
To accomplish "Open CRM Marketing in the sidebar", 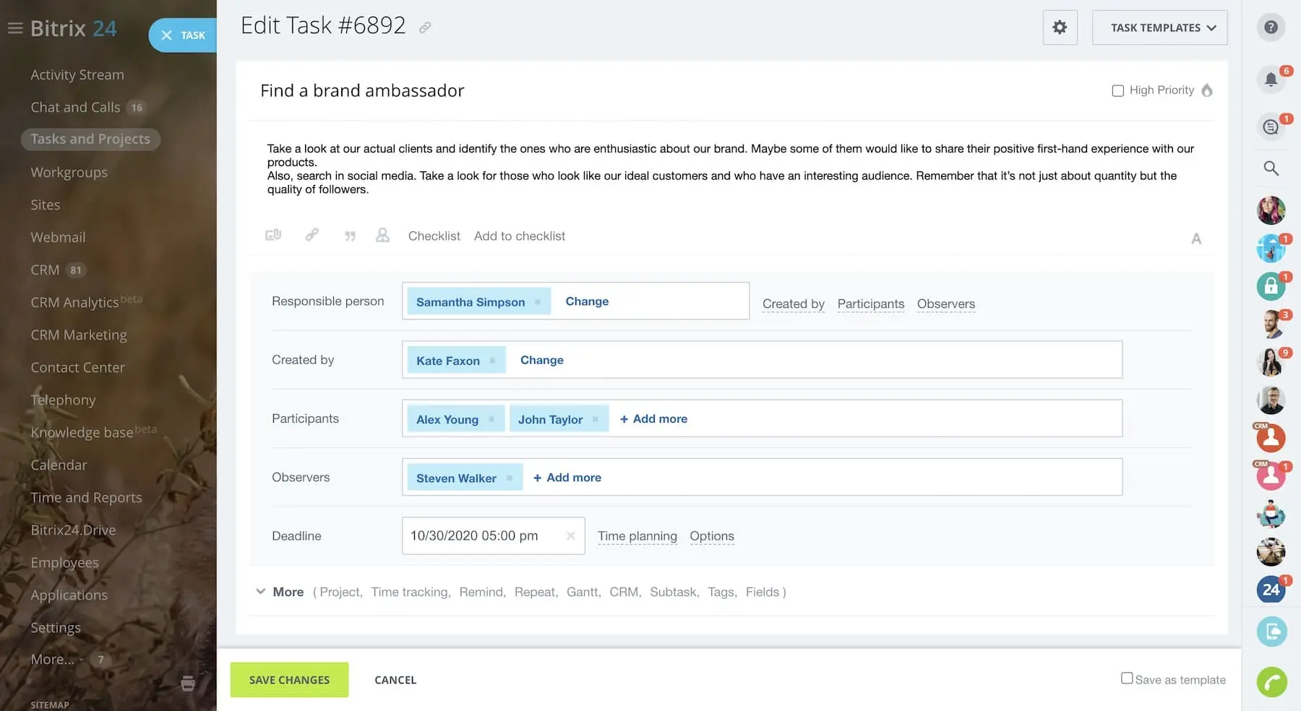I will (x=79, y=335).
